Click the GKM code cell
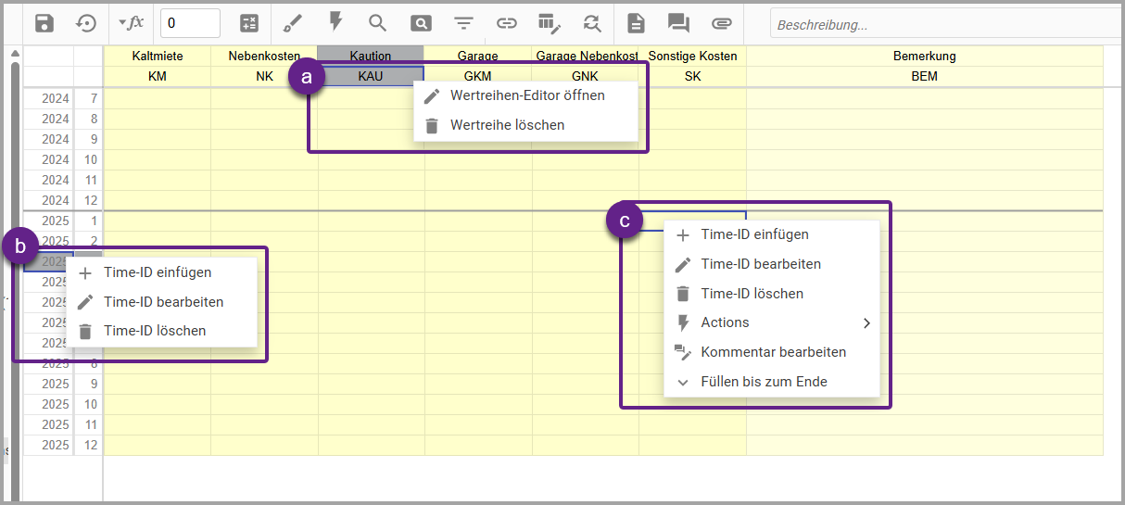 tap(478, 77)
